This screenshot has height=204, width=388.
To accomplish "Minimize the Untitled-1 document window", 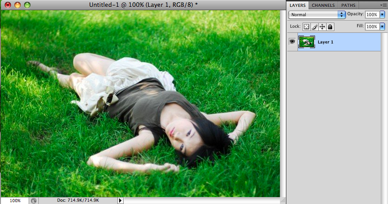I will pyautogui.click(x=18, y=5).
